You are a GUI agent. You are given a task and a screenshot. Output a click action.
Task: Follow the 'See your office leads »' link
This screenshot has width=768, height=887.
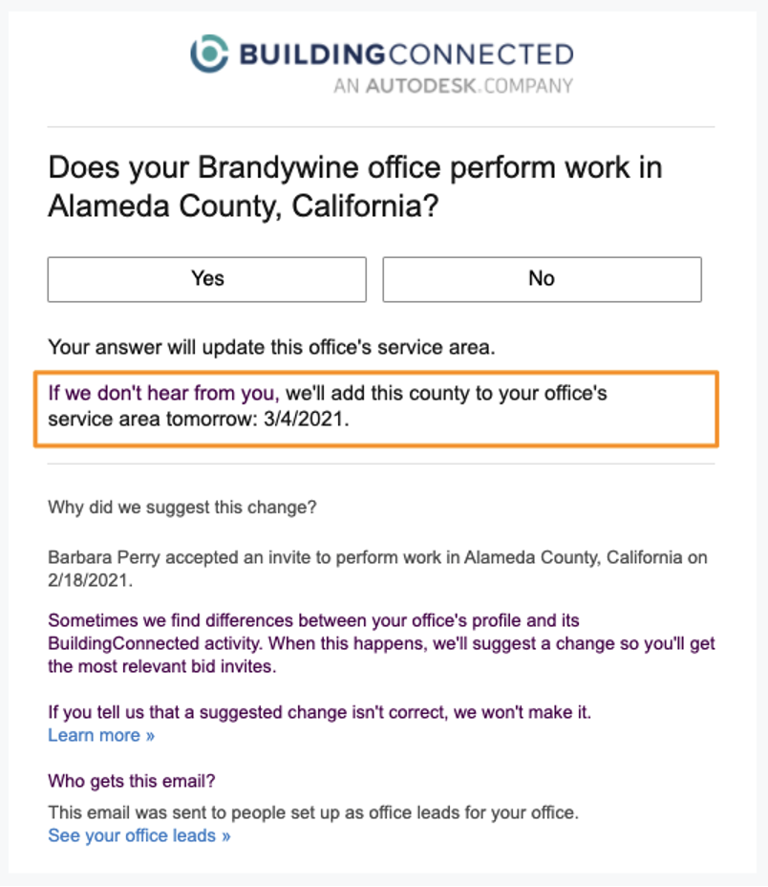139,835
